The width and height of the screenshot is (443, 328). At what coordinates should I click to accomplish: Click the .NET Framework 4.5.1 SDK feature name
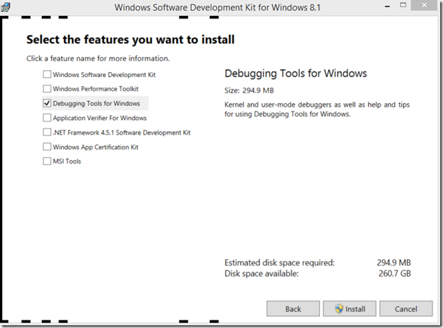[122, 132]
